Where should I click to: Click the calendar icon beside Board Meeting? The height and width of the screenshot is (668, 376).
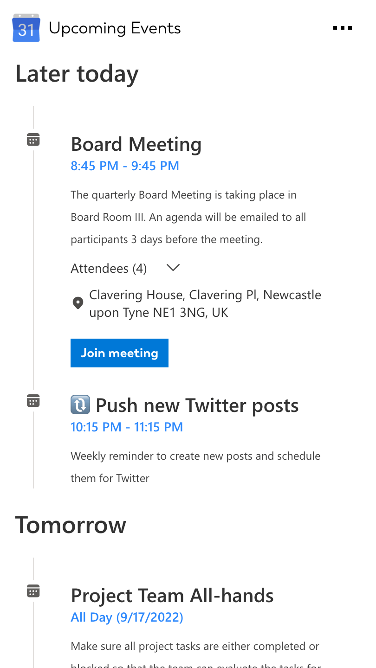[x=33, y=140]
